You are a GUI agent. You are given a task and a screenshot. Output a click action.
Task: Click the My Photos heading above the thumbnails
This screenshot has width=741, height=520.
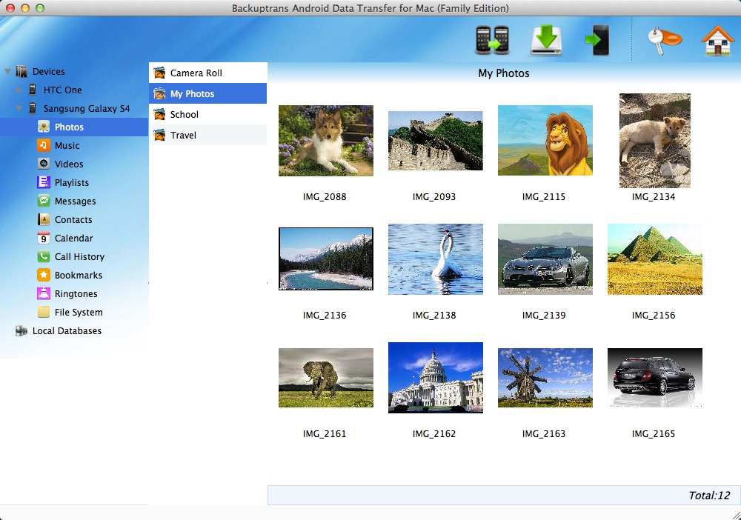coord(504,73)
